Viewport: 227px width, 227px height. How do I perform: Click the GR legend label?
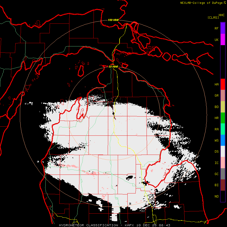(x=216, y=96)
